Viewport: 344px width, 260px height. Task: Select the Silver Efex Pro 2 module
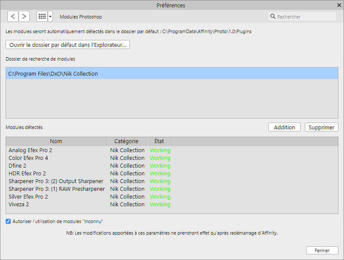pyautogui.click(x=172, y=197)
